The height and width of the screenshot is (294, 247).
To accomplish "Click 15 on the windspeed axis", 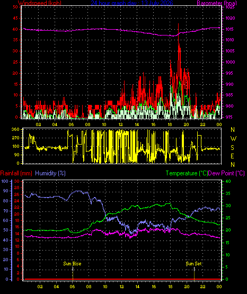I will (15, 84).
